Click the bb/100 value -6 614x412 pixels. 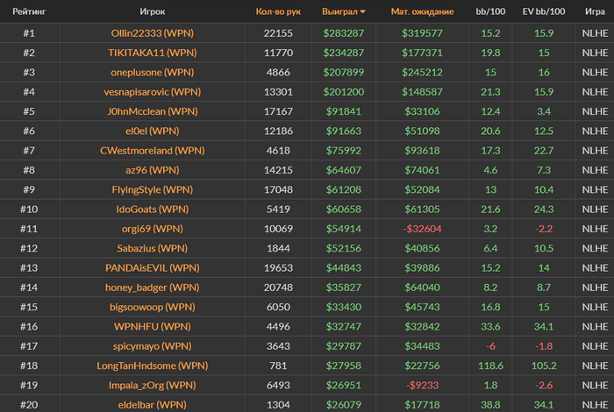point(490,346)
